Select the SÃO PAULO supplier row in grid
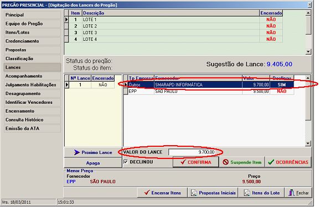The height and width of the screenshot is (207, 320). [x=209, y=92]
